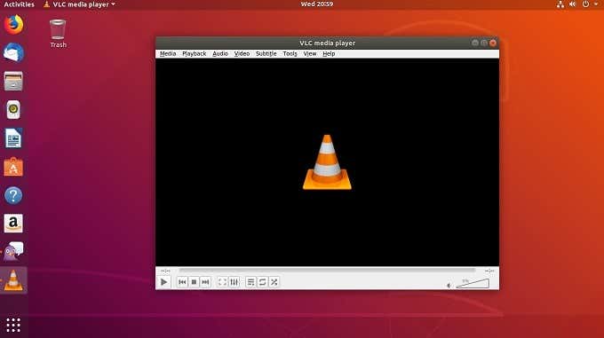
Task: Open Thunderbird mail from the dock
Action: pos(13,52)
